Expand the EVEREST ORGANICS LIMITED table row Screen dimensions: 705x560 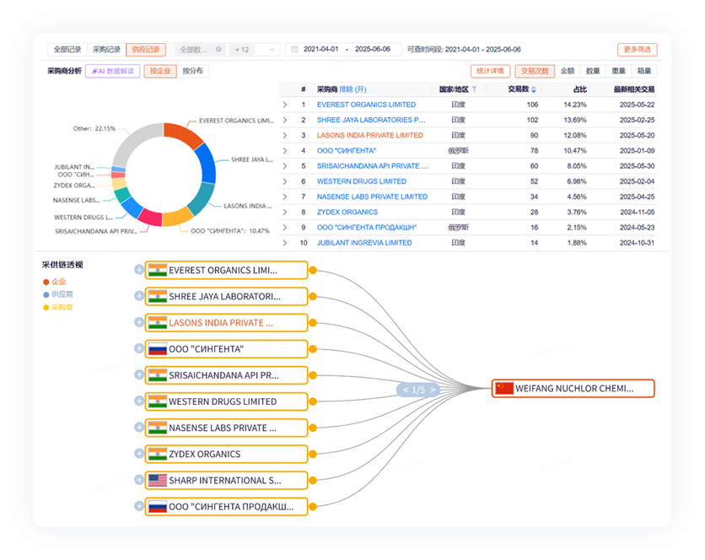(x=285, y=105)
